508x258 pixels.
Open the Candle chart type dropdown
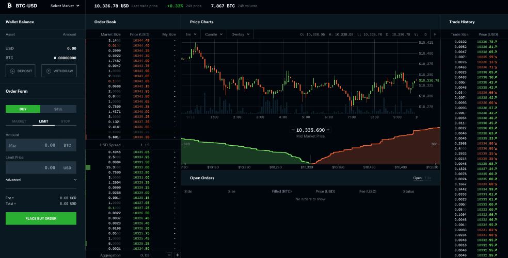tap(214, 35)
